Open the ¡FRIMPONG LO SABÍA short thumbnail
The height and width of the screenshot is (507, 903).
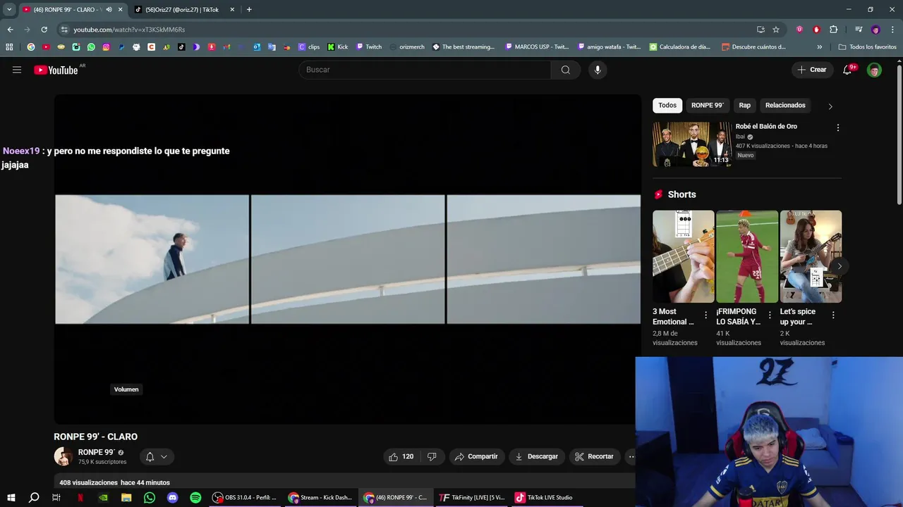747,256
